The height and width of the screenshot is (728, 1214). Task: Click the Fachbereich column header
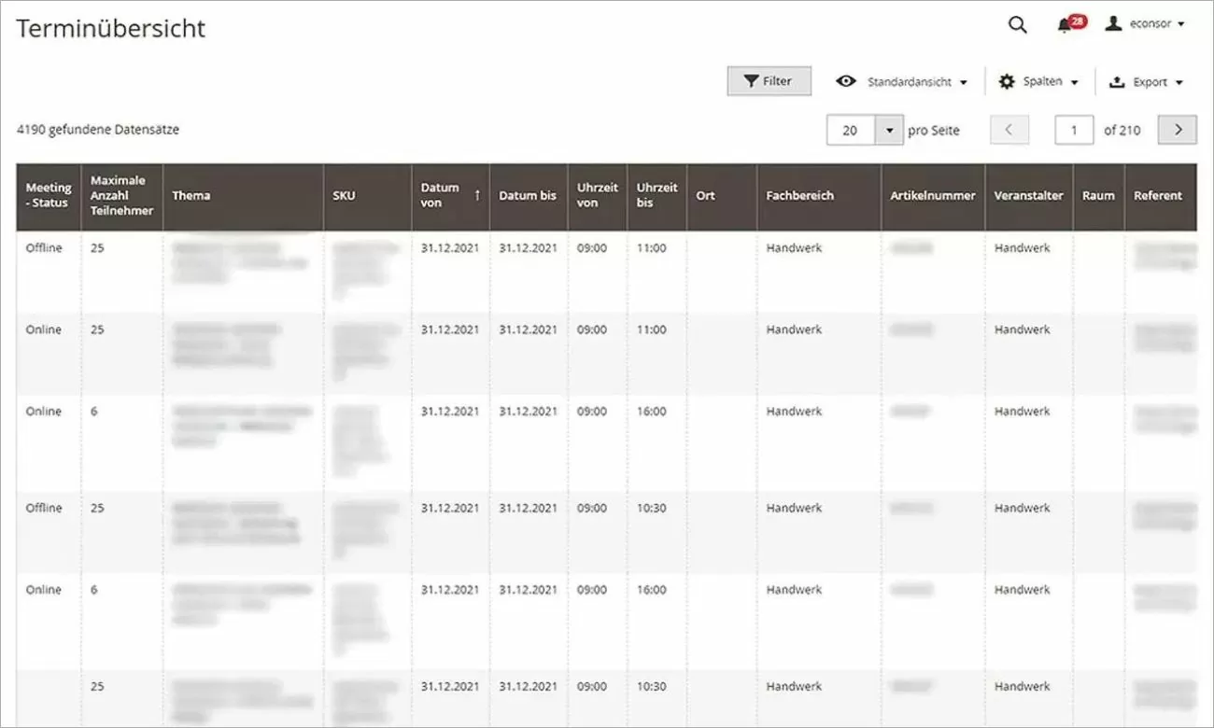pyautogui.click(x=799, y=196)
